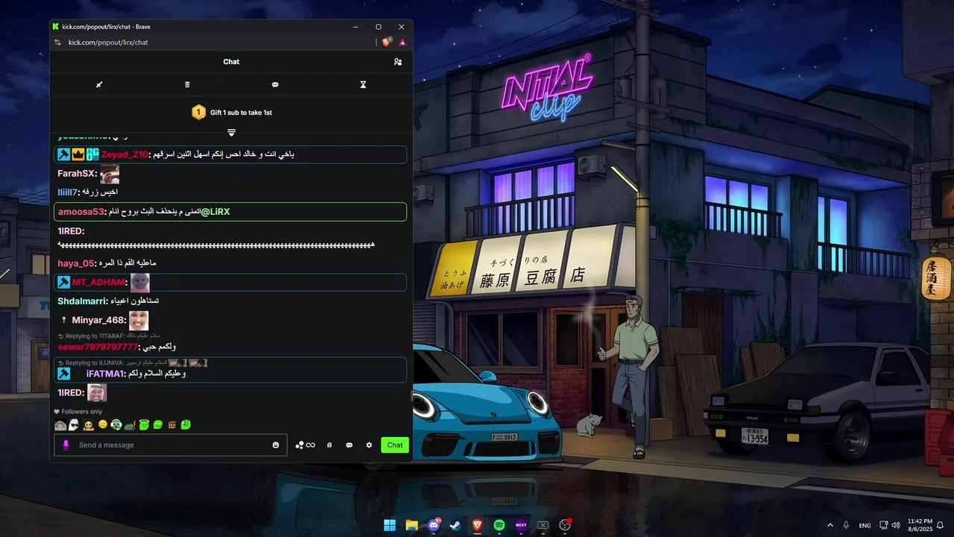Click the sword moderation icon
The height and width of the screenshot is (537, 954).
click(98, 85)
